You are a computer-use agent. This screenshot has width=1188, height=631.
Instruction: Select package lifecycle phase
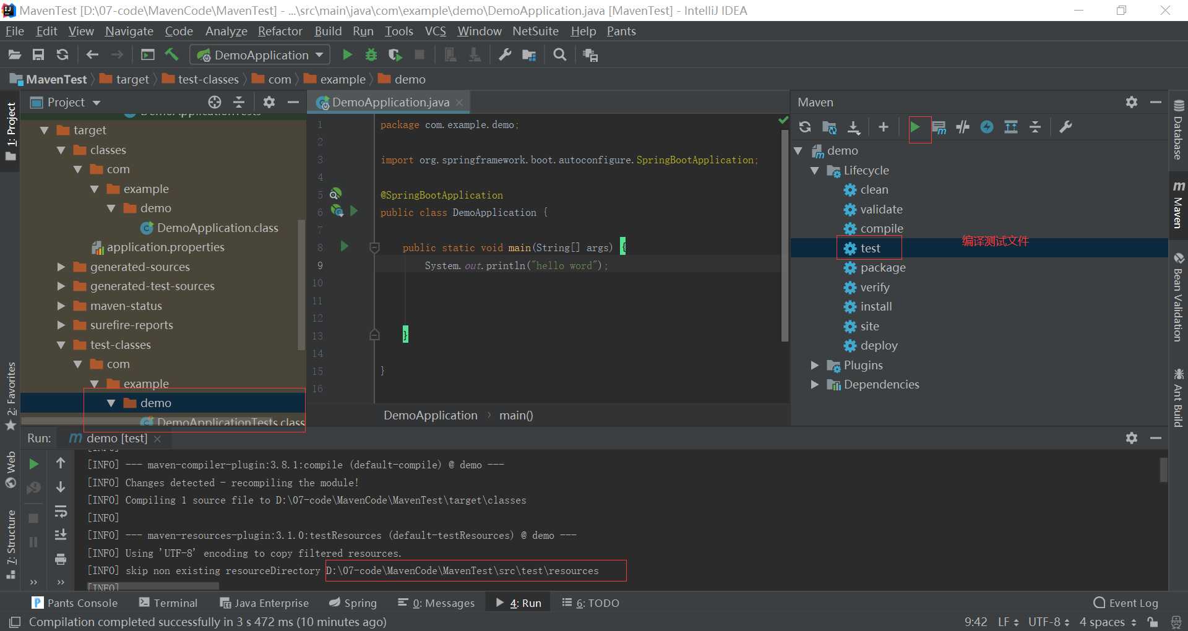[882, 268]
